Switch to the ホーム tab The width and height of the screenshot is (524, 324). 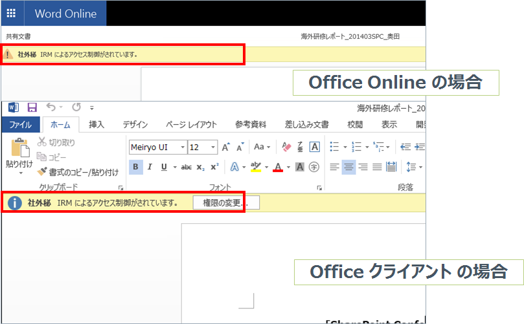point(60,125)
